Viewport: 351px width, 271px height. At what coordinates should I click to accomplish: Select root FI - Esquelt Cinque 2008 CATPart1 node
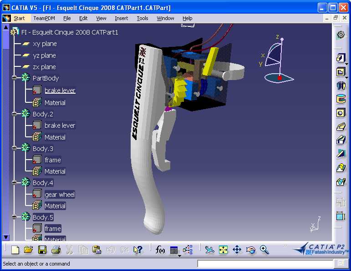[x=70, y=32]
